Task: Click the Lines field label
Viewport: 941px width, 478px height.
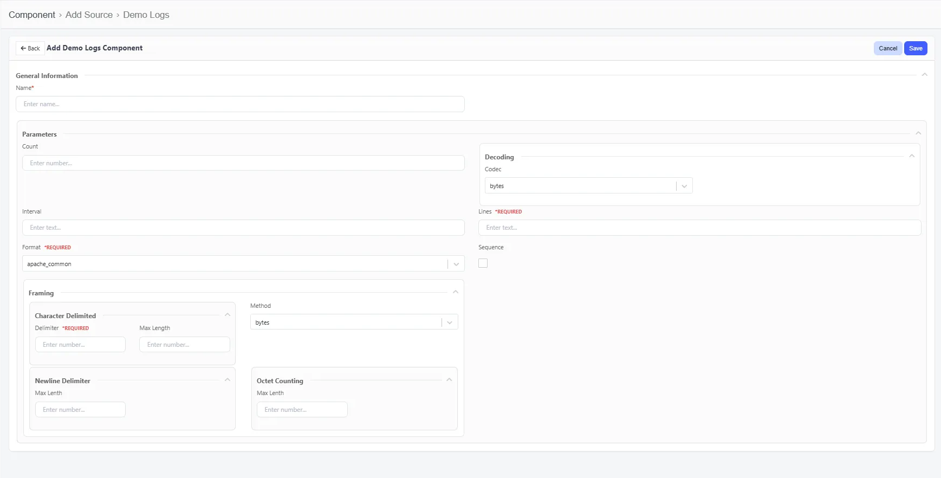Action: pos(485,211)
